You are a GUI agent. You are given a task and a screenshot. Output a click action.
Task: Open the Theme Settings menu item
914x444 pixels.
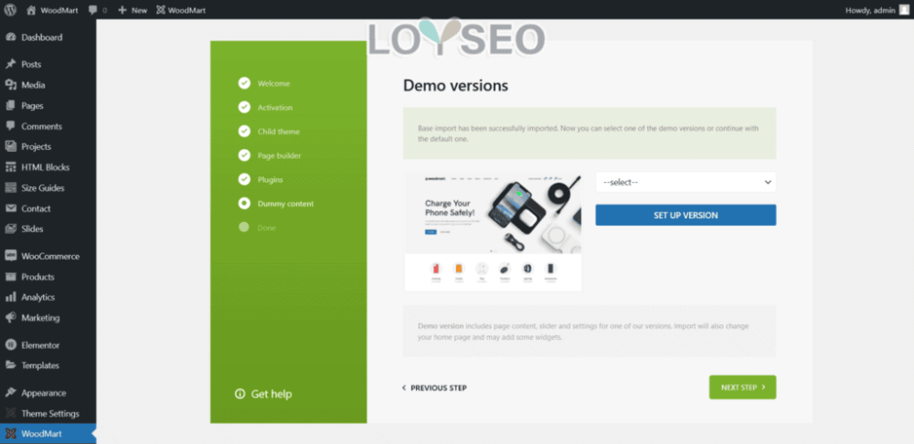tap(48, 413)
